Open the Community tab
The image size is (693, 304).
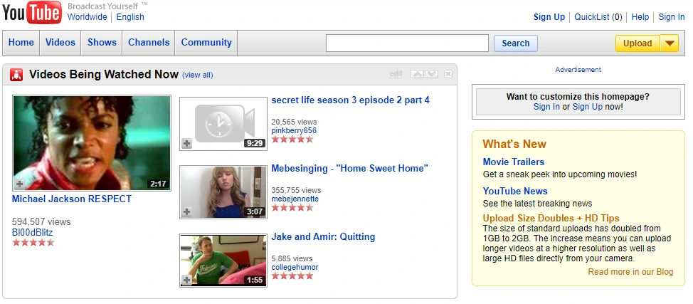tap(206, 43)
